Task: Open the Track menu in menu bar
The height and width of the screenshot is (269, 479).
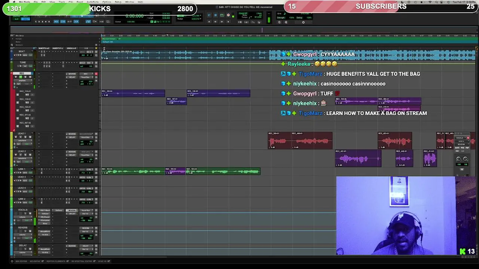Action: tap(62, 2)
